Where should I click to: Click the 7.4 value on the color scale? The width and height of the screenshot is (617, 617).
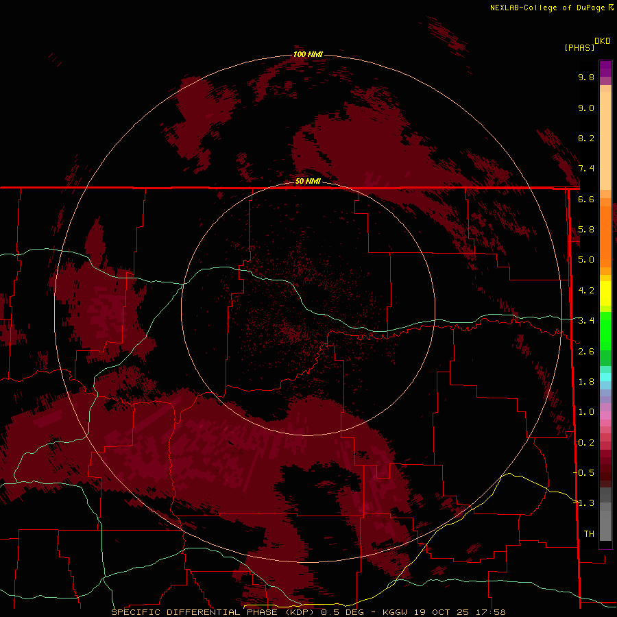tap(586, 169)
